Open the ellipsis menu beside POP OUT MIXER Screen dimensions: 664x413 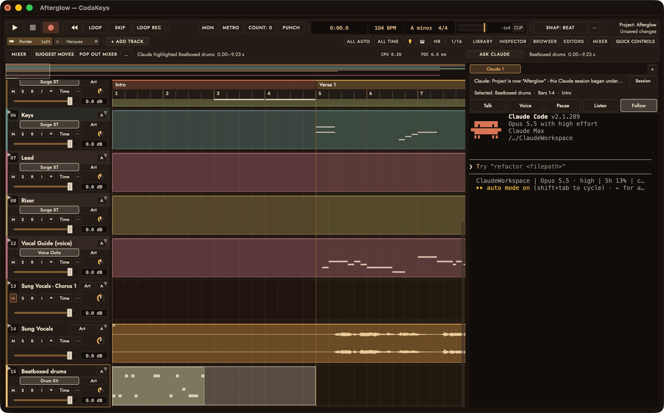pyautogui.click(x=126, y=54)
